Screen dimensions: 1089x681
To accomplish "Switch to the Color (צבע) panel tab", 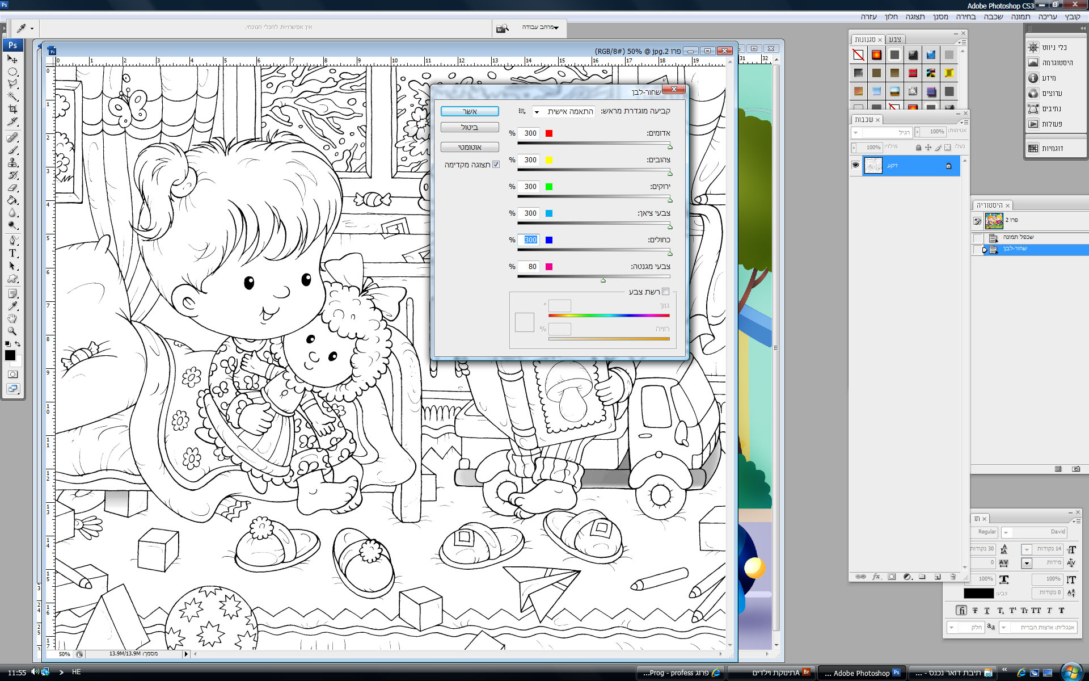I will [x=895, y=40].
